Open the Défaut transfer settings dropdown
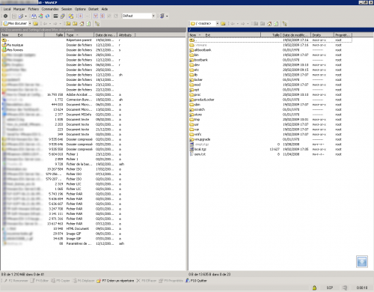The height and width of the screenshot is (292, 374). click(153, 16)
